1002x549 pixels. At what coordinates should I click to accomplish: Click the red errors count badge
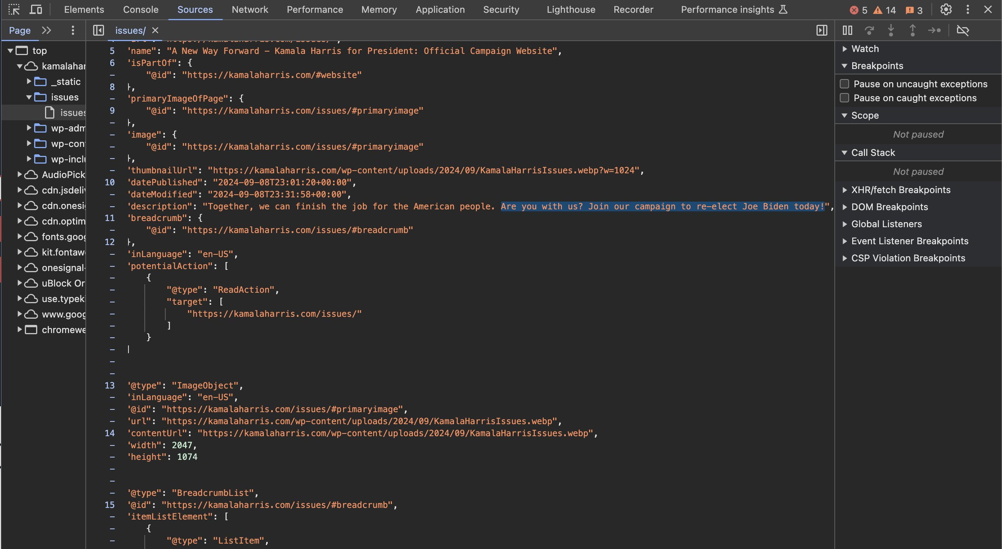[x=858, y=10]
